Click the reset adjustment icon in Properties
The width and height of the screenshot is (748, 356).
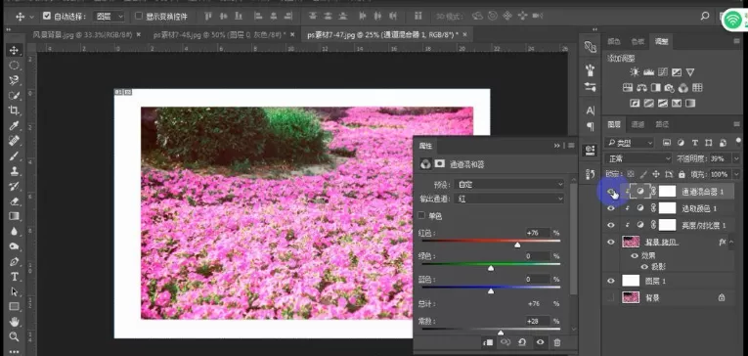tap(522, 342)
